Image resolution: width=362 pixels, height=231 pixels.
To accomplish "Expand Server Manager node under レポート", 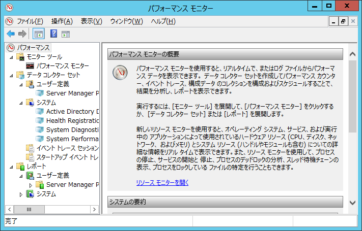I will click(x=31, y=185).
